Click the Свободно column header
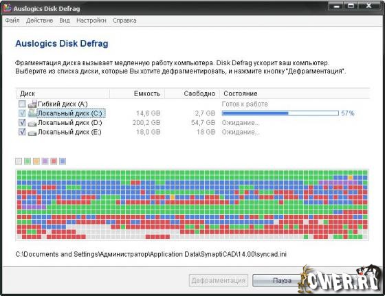This screenshot has width=385, height=296. coord(192,93)
